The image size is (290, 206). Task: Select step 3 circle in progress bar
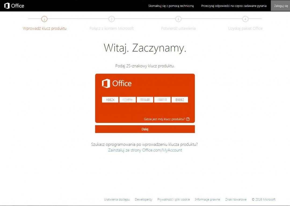pos(178,19)
